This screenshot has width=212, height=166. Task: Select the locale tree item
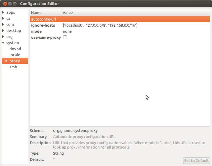[15, 55]
